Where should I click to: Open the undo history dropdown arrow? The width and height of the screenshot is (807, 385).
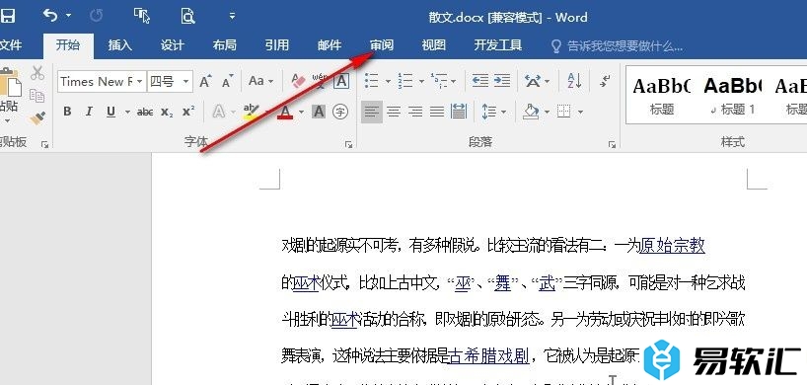[x=68, y=16]
